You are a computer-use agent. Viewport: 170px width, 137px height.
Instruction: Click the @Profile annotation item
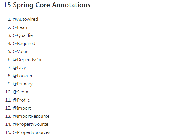21,100
